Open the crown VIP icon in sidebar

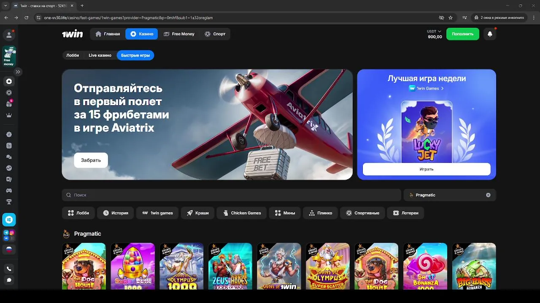[x=9, y=115]
